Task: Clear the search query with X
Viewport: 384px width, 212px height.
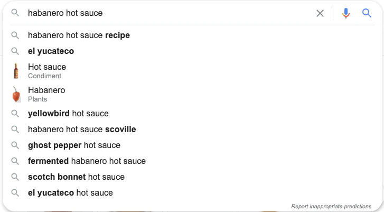Action: click(x=320, y=13)
